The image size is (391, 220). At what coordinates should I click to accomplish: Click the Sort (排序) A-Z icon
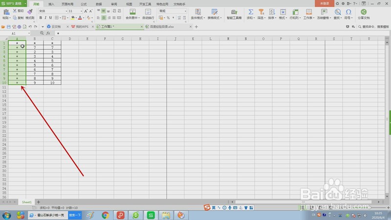point(272,12)
